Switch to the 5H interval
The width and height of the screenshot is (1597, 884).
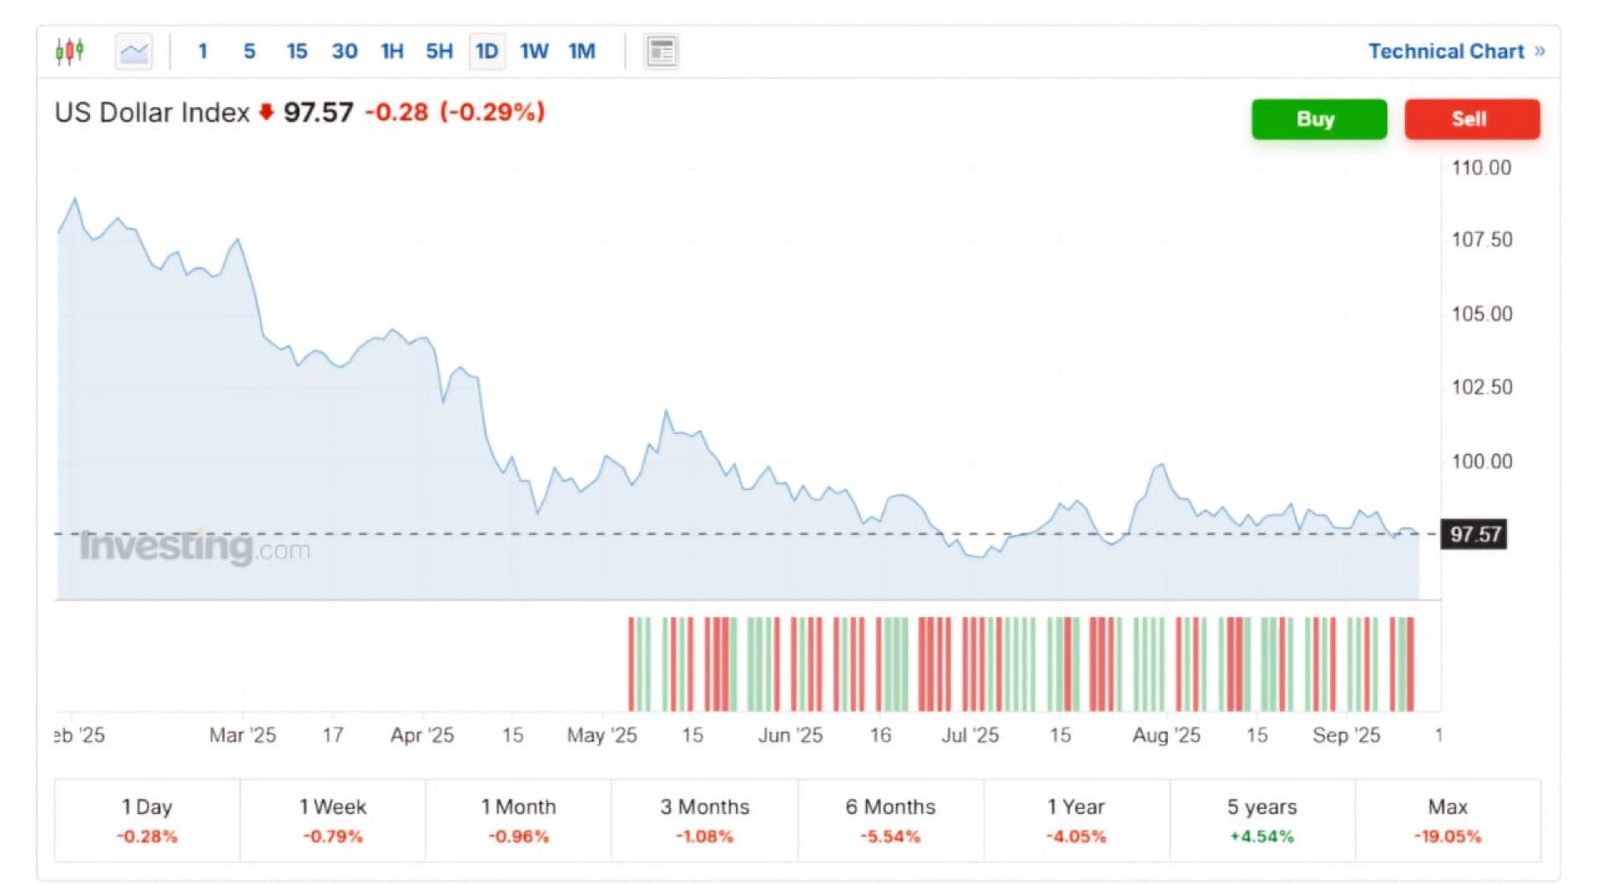pyautogui.click(x=439, y=52)
